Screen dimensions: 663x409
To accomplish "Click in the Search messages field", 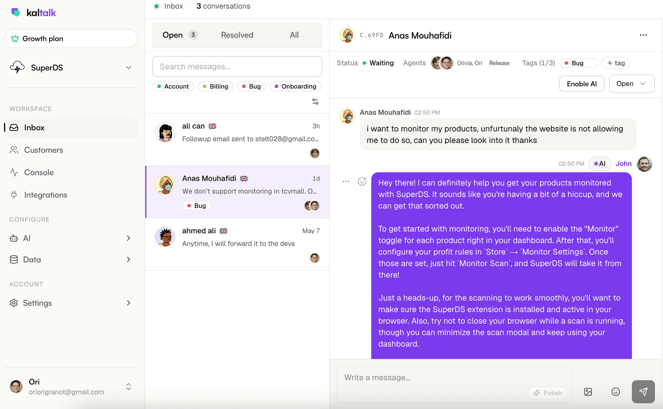I will coord(237,67).
